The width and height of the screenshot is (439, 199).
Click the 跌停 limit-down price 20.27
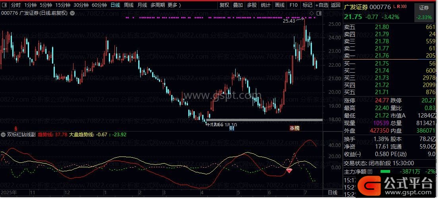(x=428, y=101)
